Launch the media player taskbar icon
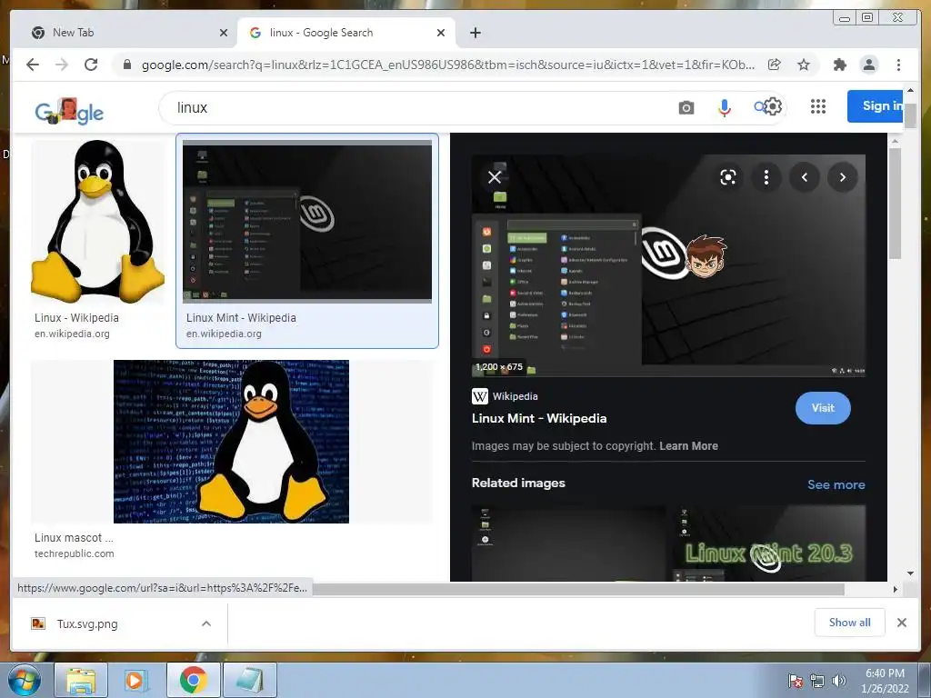This screenshot has height=698, width=931. 135,680
